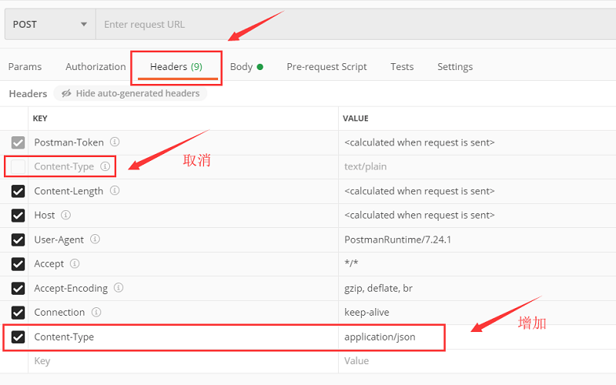Screen dimensions: 616x385
Task: Uncheck the User-Agent header checkbox
Action: click(18, 239)
